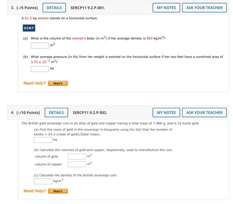
Task: Click the 4. [-/10 Points] label
Action: pyautogui.click(x=25, y=113)
